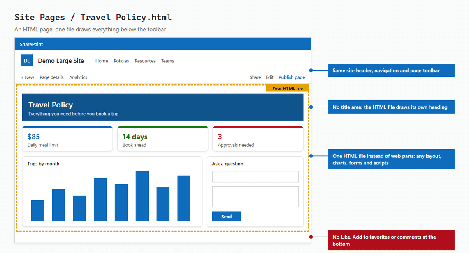The height and width of the screenshot is (253, 469).
Task: Click Edit in the page toolbar
Action: [269, 77]
